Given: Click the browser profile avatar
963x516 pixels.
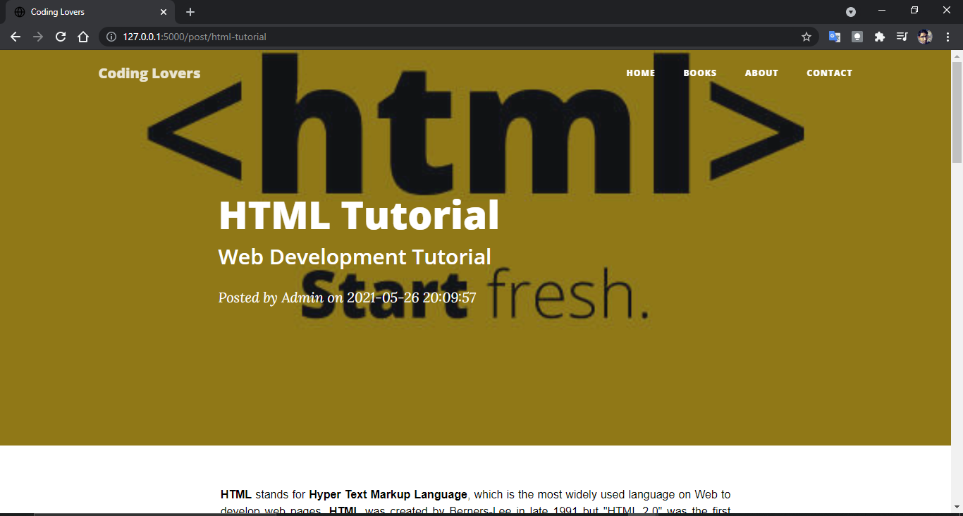Looking at the screenshot, I should (924, 36).
